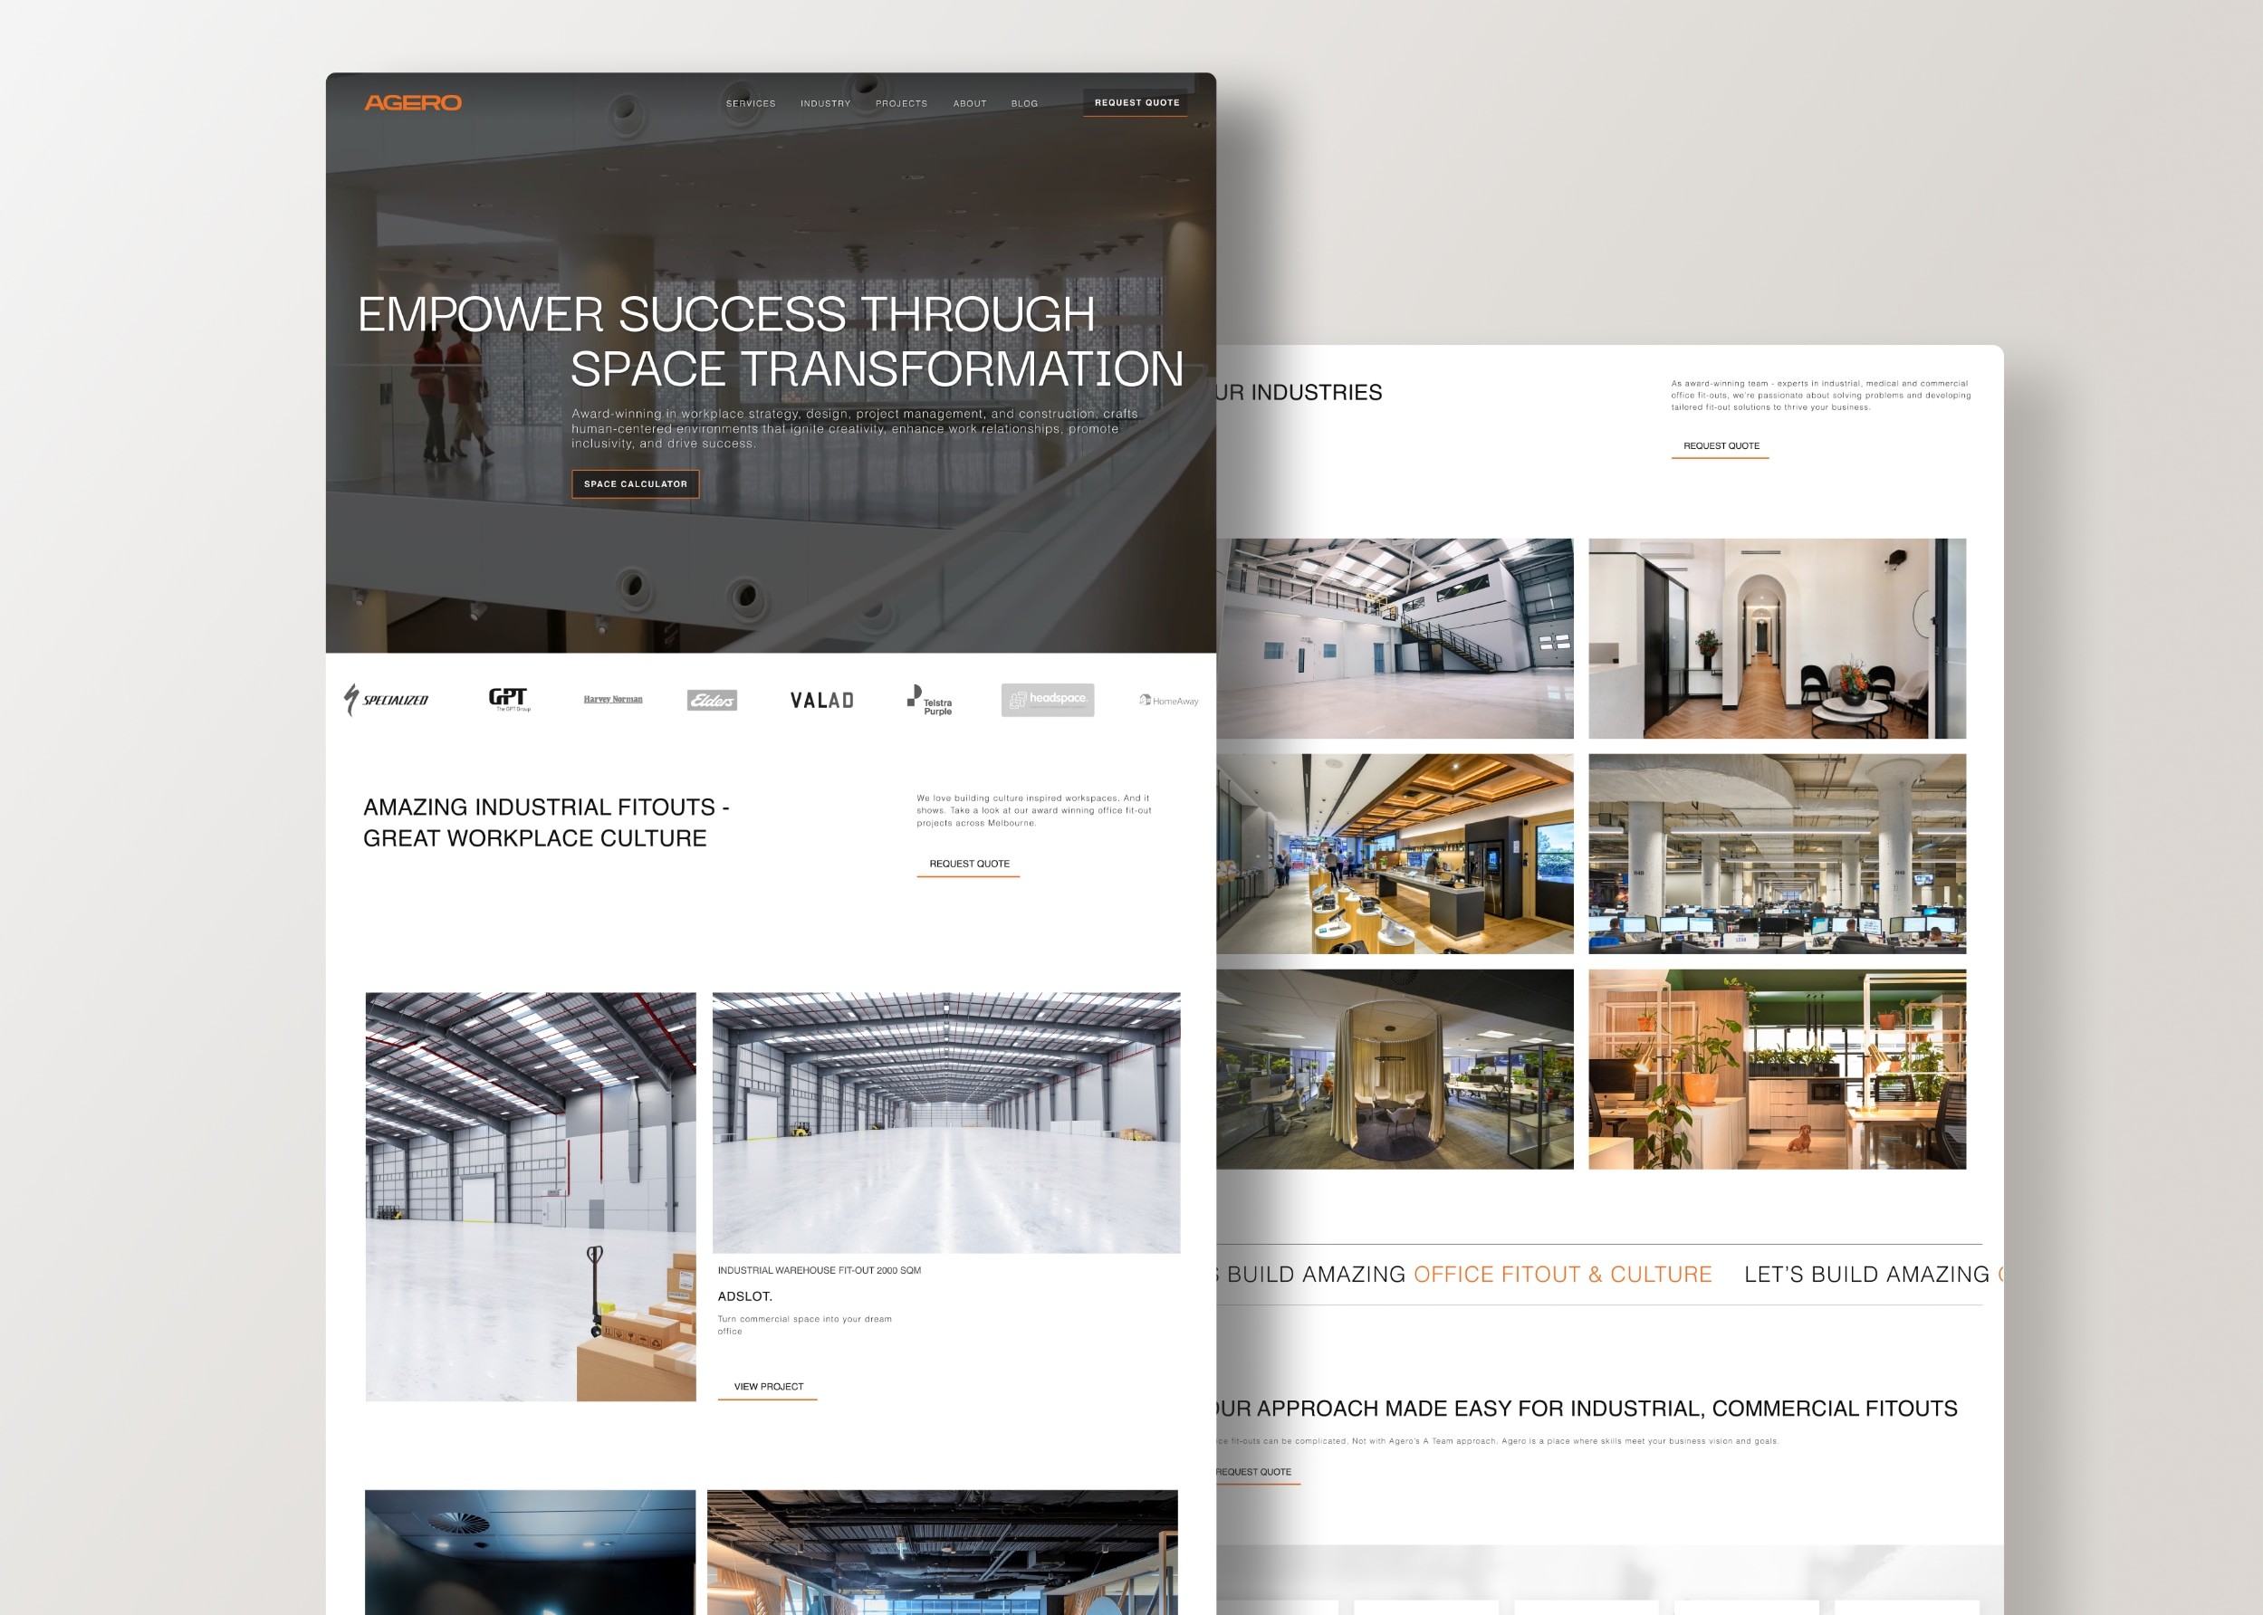2263x1615 pixels.
Task: Click the Specialized brand logo icon
Action: [386, 699]
